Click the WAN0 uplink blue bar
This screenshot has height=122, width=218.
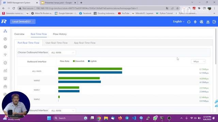tap(79, 82)
